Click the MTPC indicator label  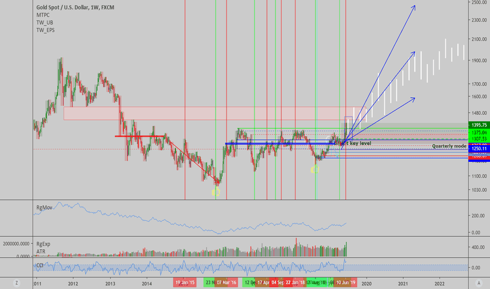pyautogui.click(x=43, y=15)
